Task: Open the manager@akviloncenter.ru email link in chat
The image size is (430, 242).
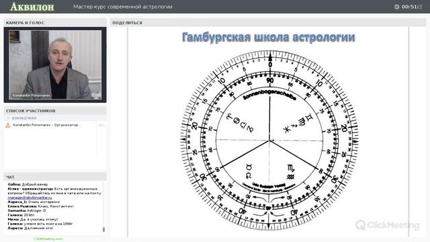Action: tap(30, 198)
